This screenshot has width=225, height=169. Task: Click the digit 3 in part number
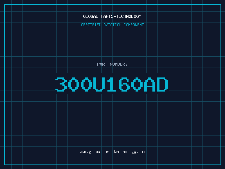(x=61, y=84)
